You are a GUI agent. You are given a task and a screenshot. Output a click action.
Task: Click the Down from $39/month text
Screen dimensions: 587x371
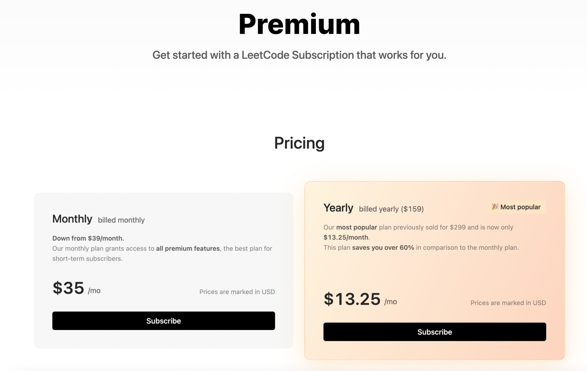pyautogui.click(x=88, y=238)
